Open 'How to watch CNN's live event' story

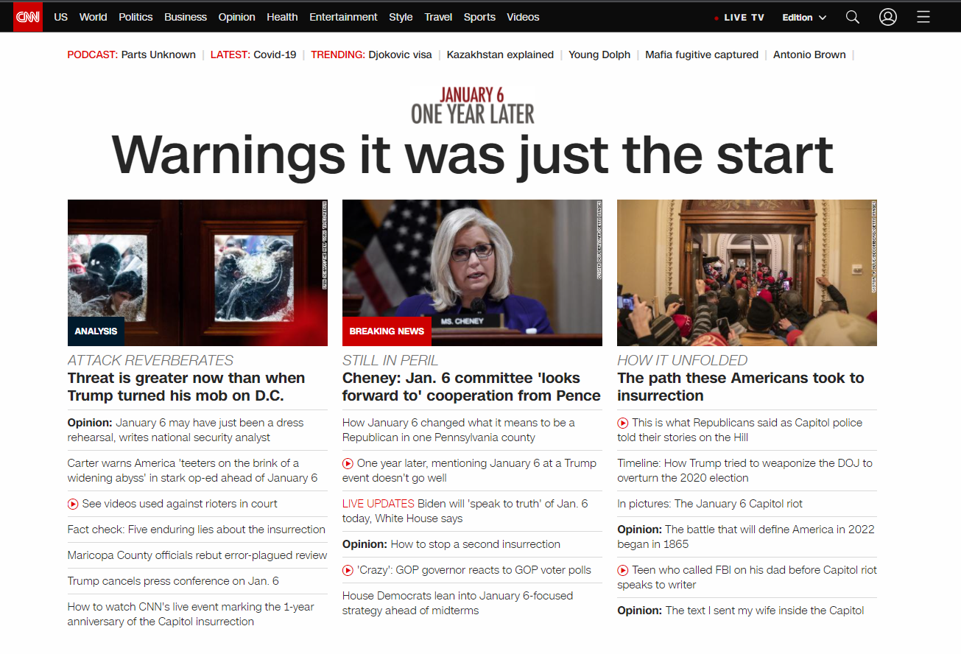pos(191,614)
